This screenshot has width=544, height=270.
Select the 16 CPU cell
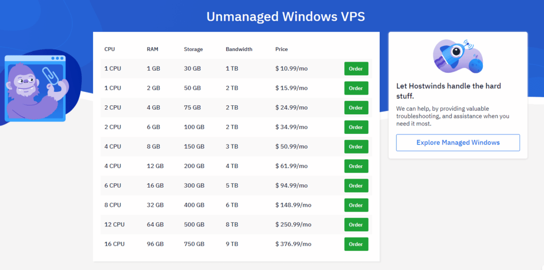click(x=114, y=244)
